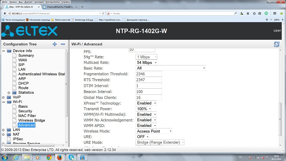Click the Beacon Interval field
The image size is (286, 161).
coord(149,92)
